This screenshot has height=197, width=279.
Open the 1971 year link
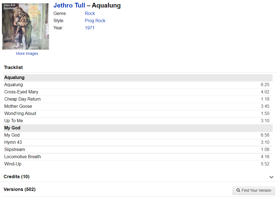[x=89, y=28]
